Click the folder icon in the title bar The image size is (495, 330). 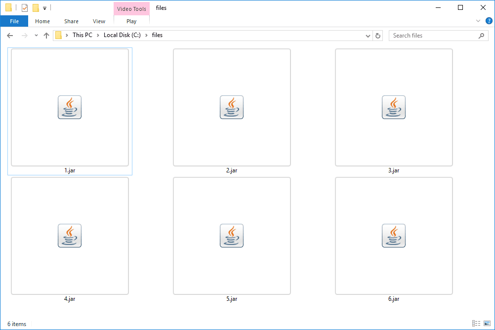(9, 7)
